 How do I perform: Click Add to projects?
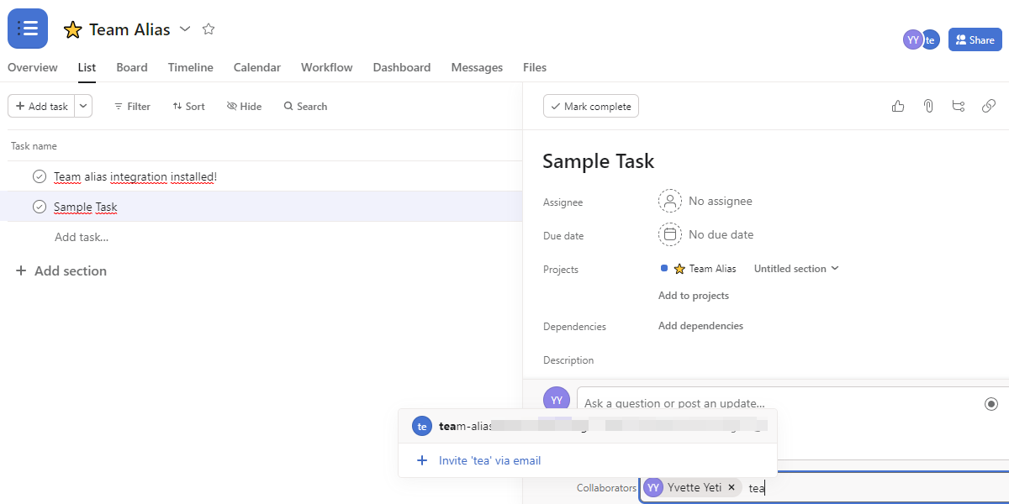694,296
